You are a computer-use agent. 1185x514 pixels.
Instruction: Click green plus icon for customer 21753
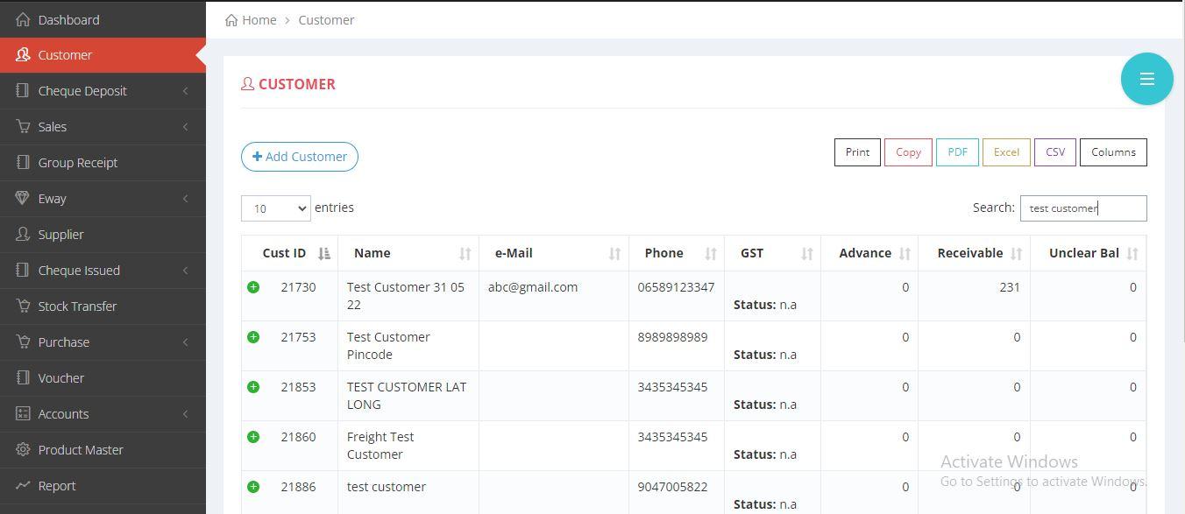pos(253,337)
